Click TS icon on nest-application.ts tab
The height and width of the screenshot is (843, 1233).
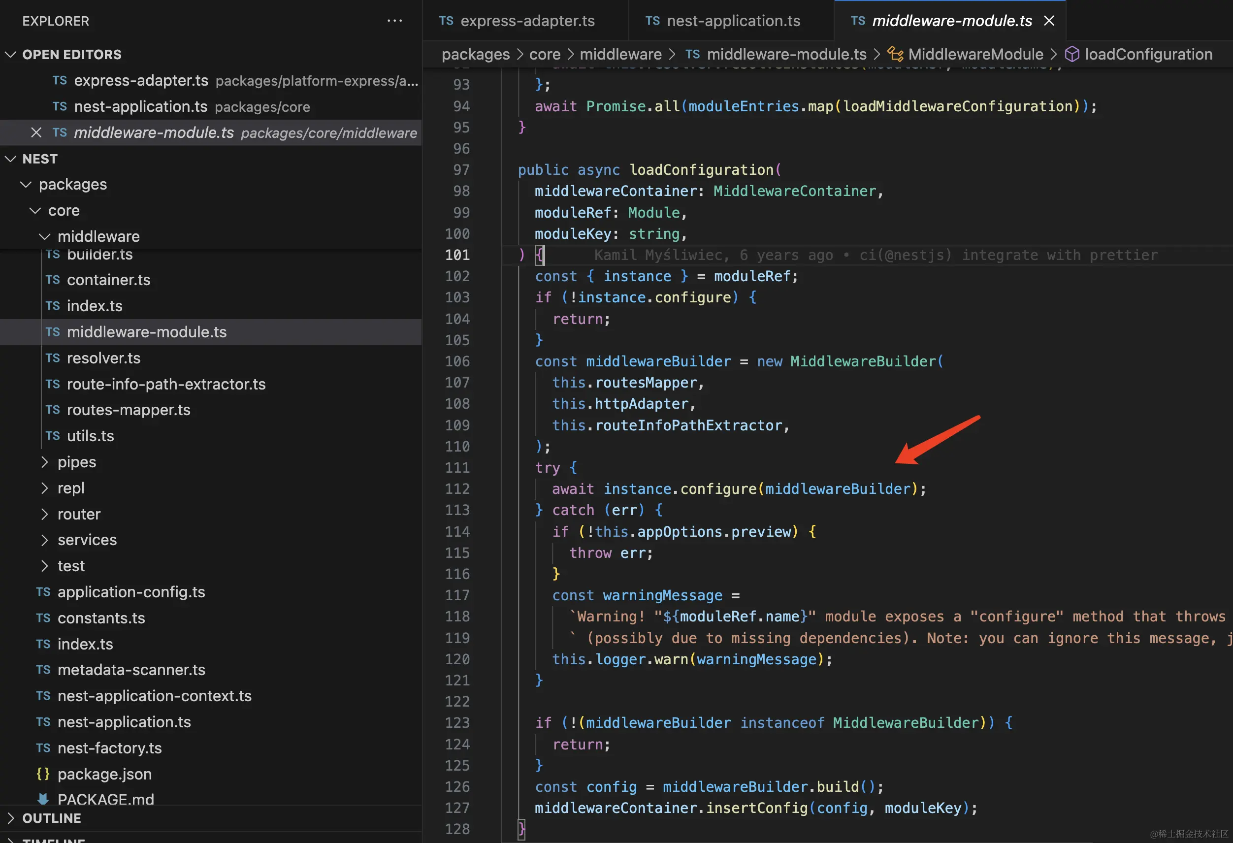coord(652,21)
